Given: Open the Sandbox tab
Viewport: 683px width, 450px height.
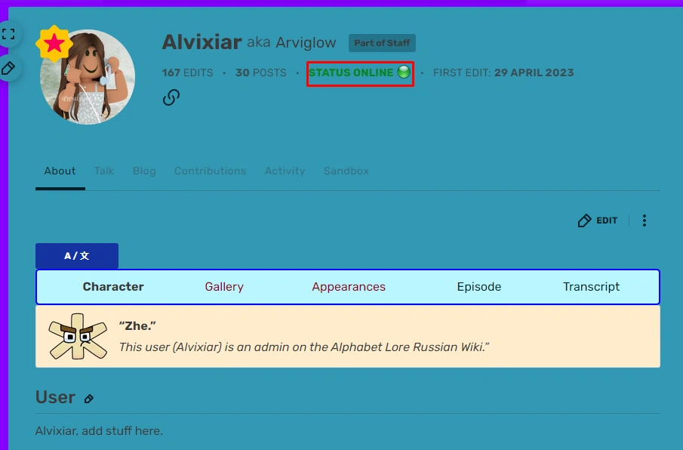Looking at the screenshot, I should [x=346, y=171].
